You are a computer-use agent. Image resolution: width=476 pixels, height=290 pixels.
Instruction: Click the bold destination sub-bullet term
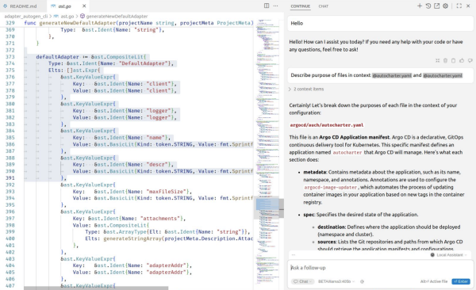point(332,227)
